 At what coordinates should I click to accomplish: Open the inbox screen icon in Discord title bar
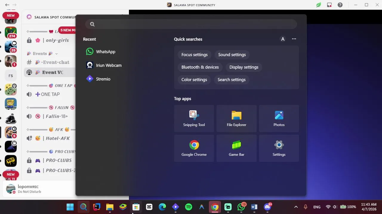coord(329,5)
